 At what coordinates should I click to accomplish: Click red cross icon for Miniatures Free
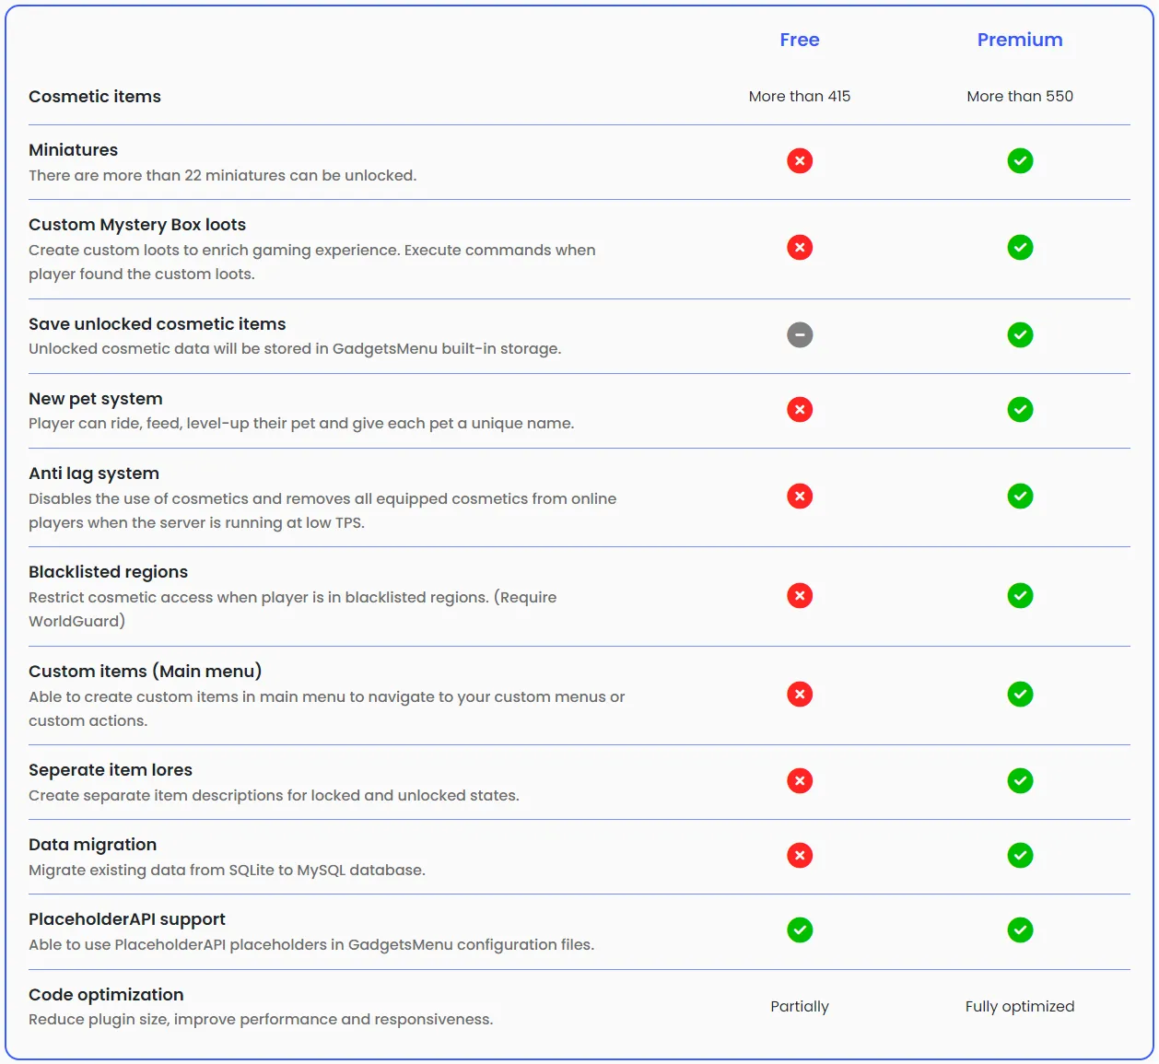point(799,161)
